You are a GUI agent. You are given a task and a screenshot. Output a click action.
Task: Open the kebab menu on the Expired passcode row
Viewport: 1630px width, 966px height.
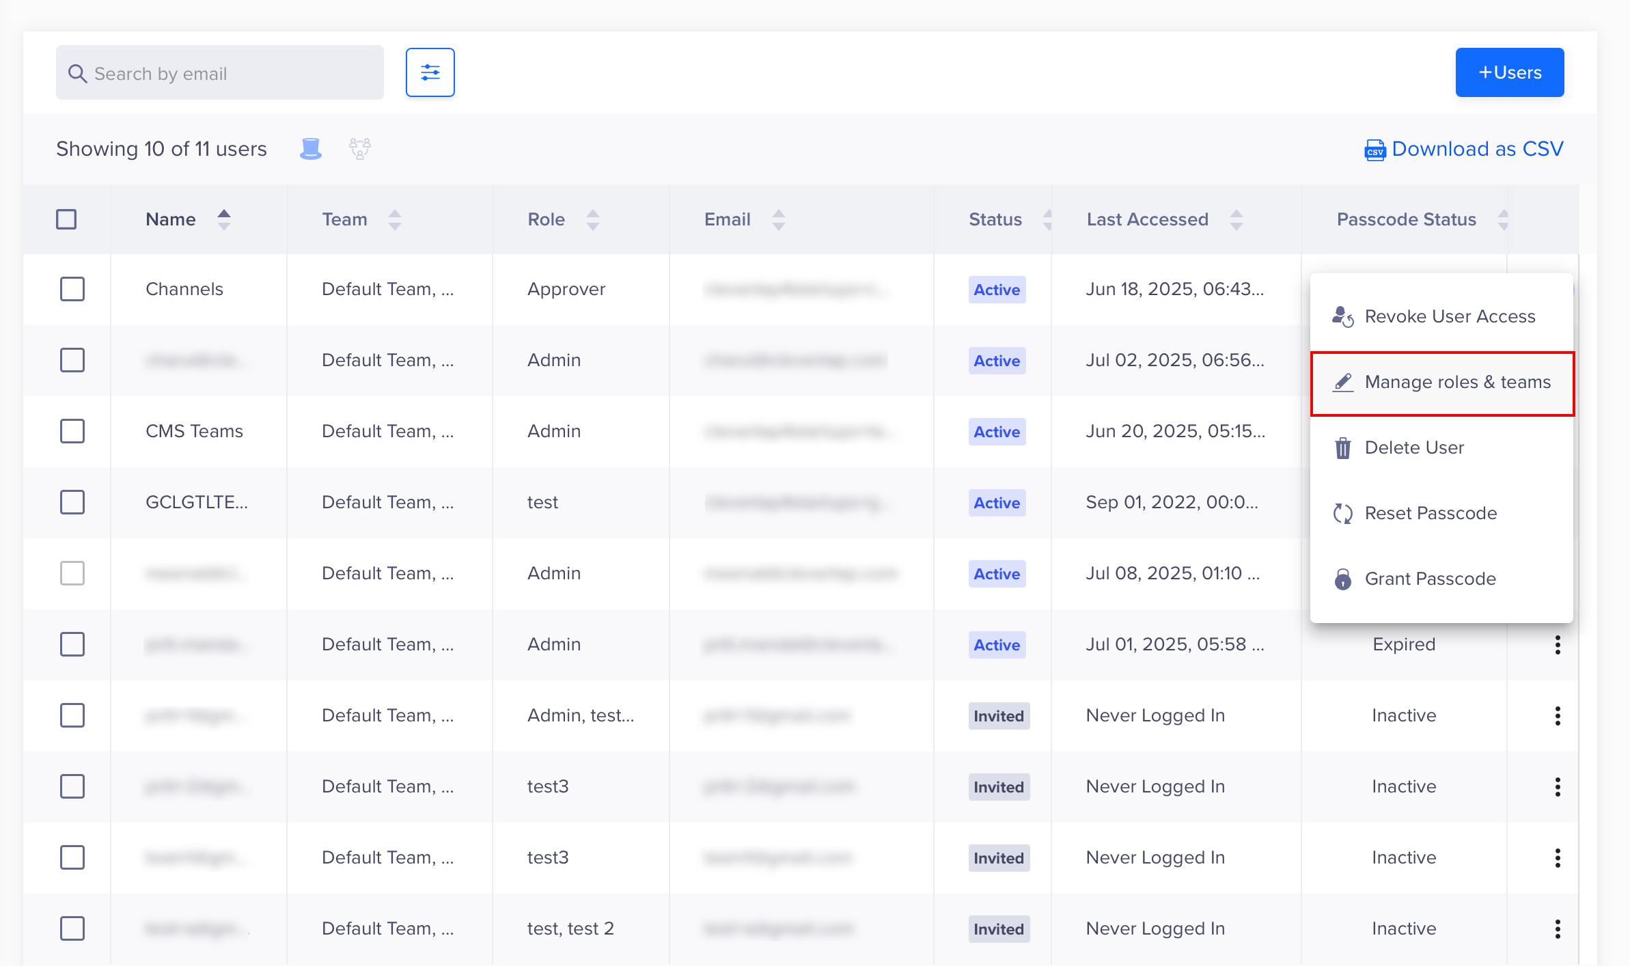(x=1558, y=644)
